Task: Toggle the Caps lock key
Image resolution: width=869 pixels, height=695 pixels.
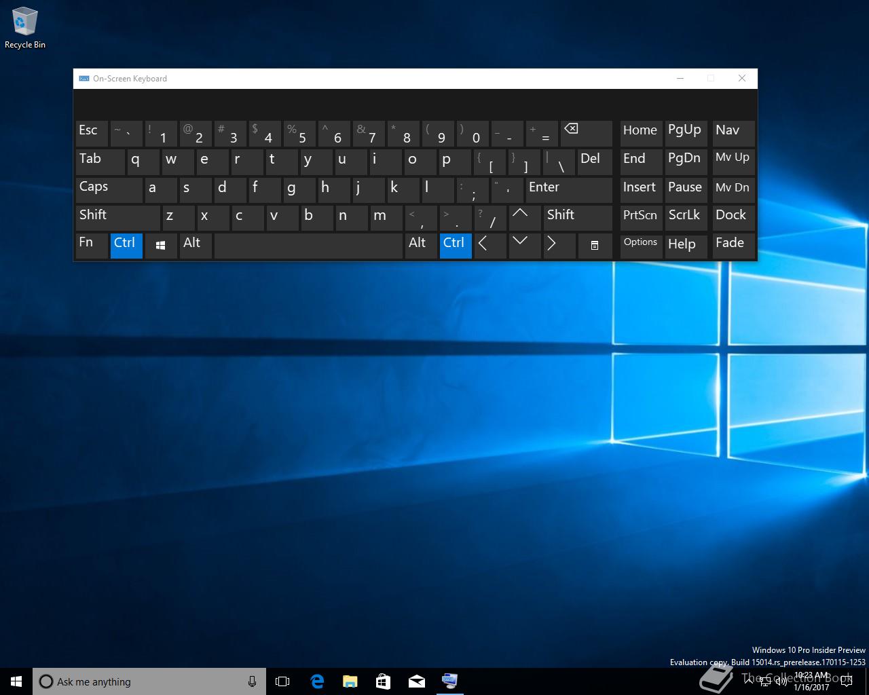Action: [x=109, y=190]
